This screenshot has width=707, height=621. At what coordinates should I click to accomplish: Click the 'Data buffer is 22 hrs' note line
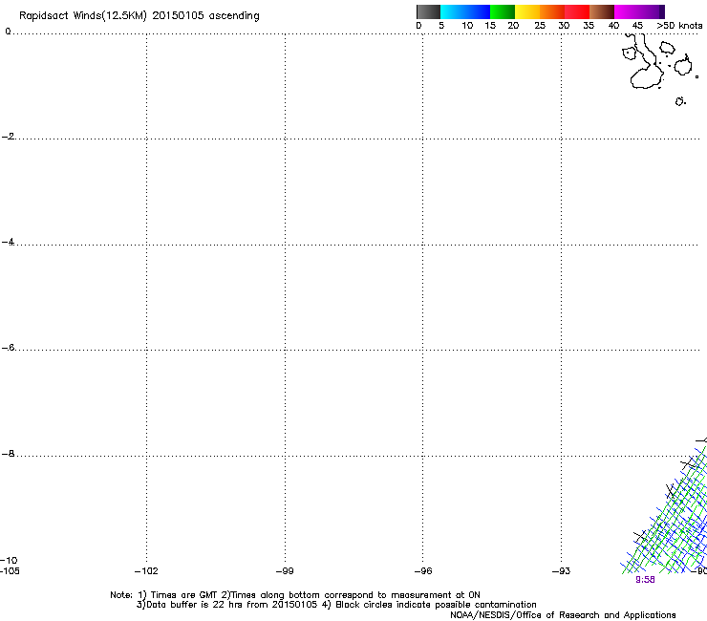(336, 605)
